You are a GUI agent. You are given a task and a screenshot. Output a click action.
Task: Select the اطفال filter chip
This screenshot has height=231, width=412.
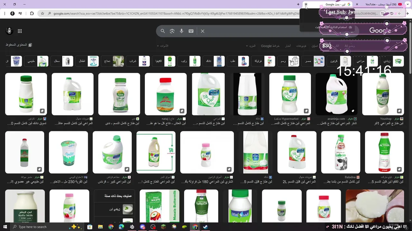click(x=87, y=61)
